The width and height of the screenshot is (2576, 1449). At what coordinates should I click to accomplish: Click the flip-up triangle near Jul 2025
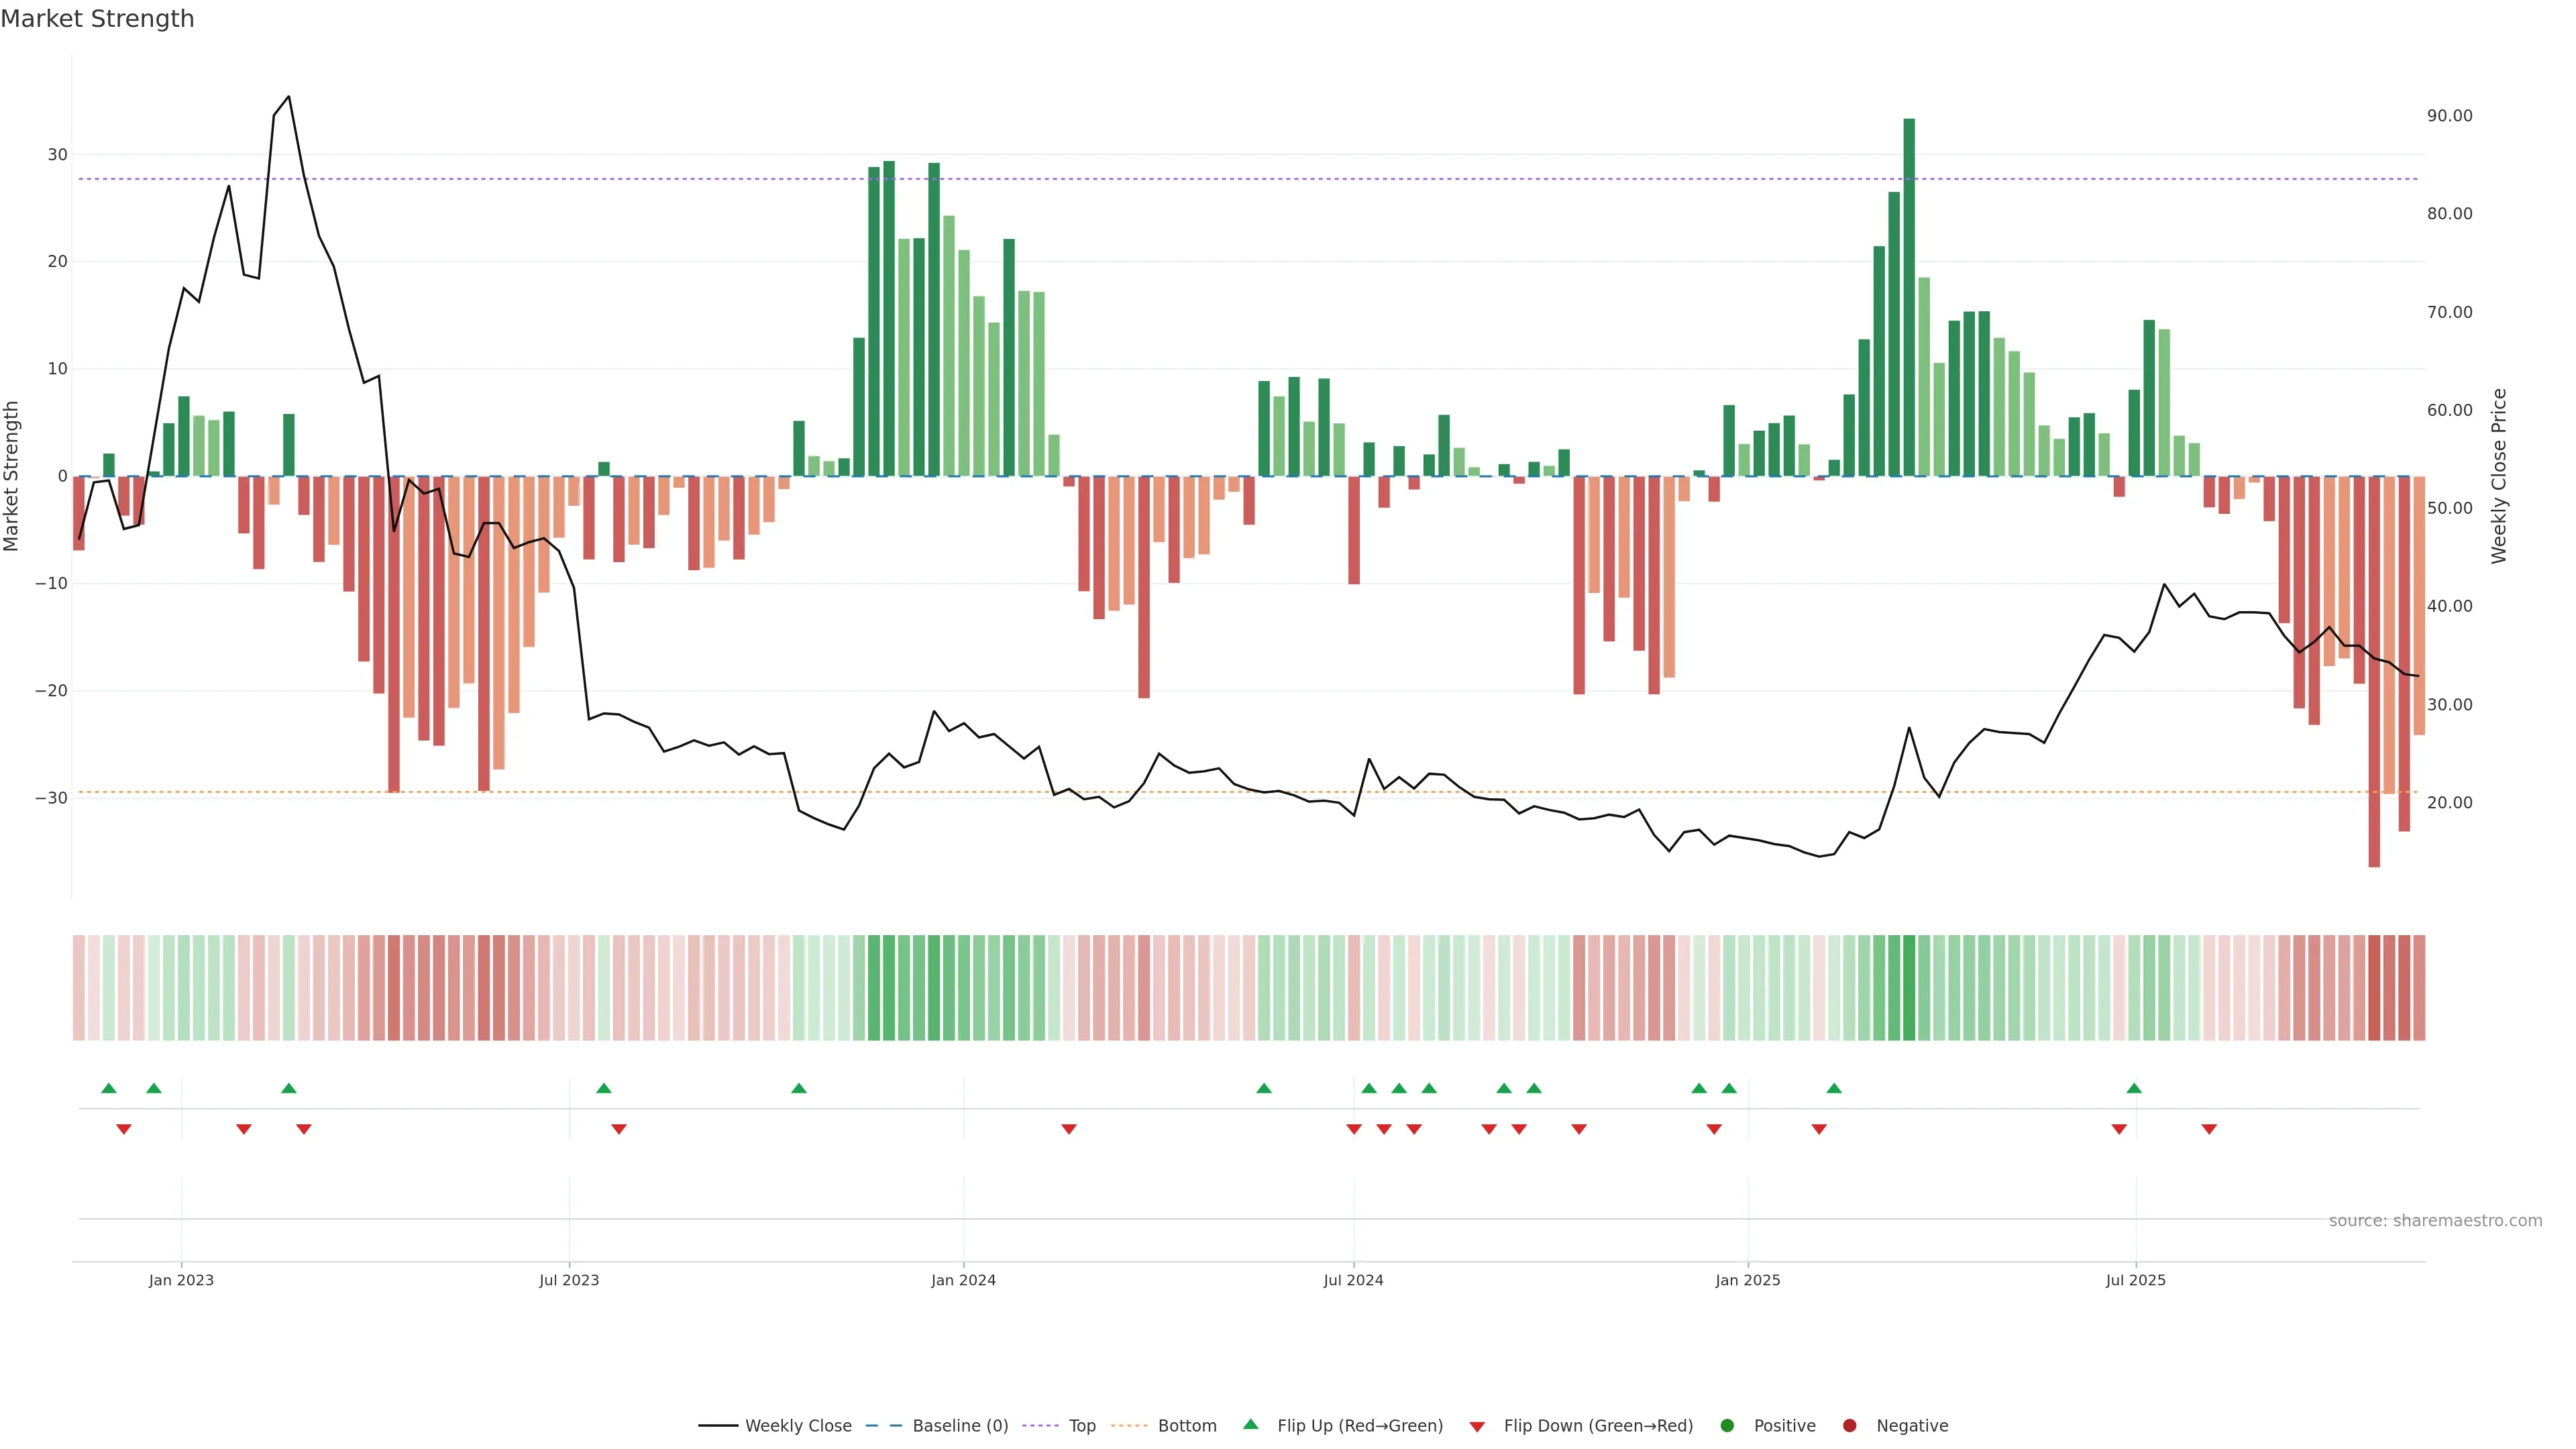coord(2134,1088)
